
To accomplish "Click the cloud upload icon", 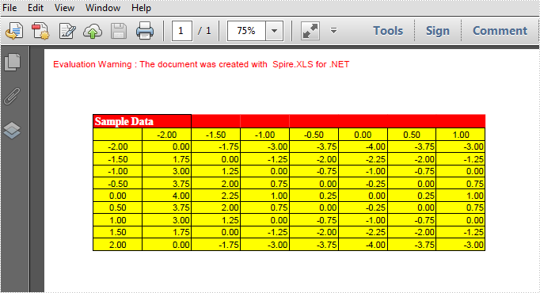I will [x=93, y=31].
